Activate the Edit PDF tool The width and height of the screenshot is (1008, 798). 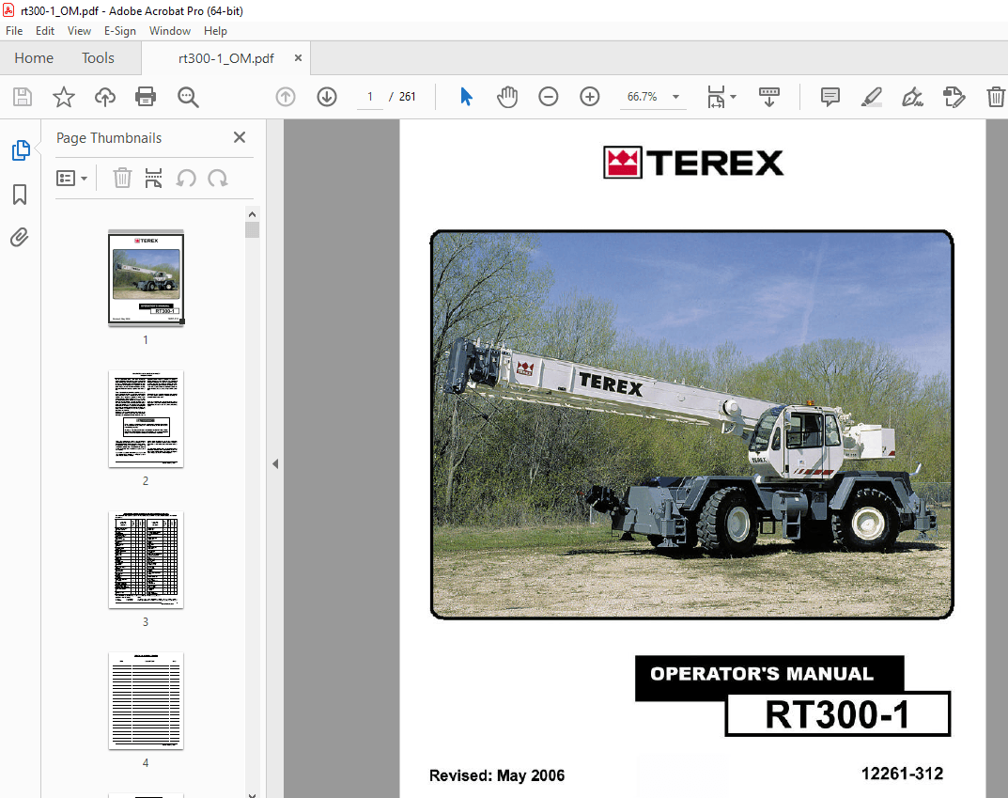[x=953, y=97]
